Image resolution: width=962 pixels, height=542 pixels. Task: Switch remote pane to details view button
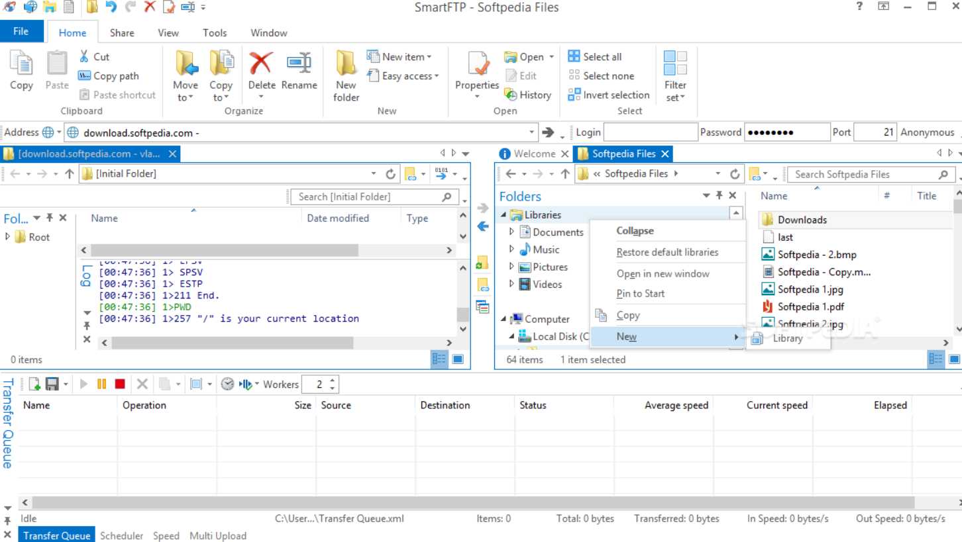(x=439, y=359)
